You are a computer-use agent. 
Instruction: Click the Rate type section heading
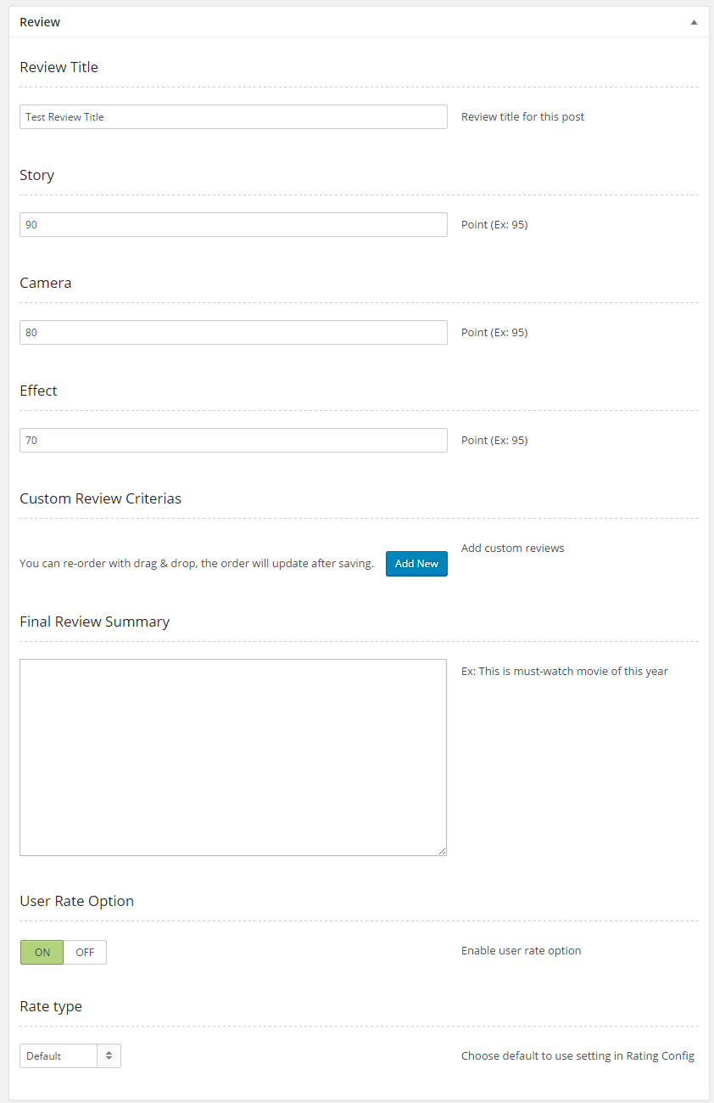(x=51, y=1006)
